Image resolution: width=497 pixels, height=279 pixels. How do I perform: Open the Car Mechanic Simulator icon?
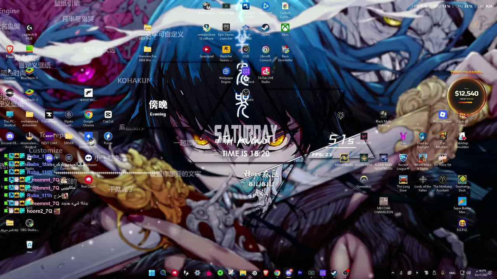443,140
